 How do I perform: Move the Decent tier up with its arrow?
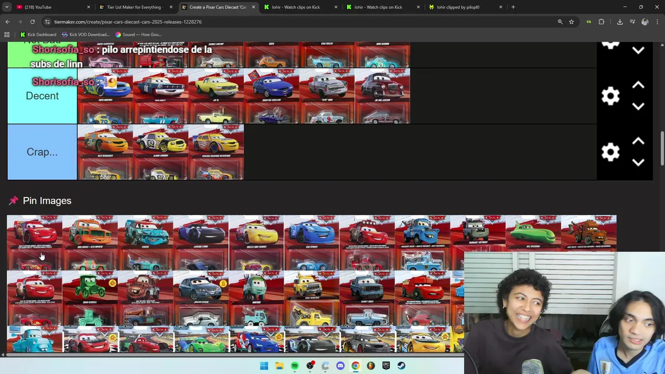[638, 85]
